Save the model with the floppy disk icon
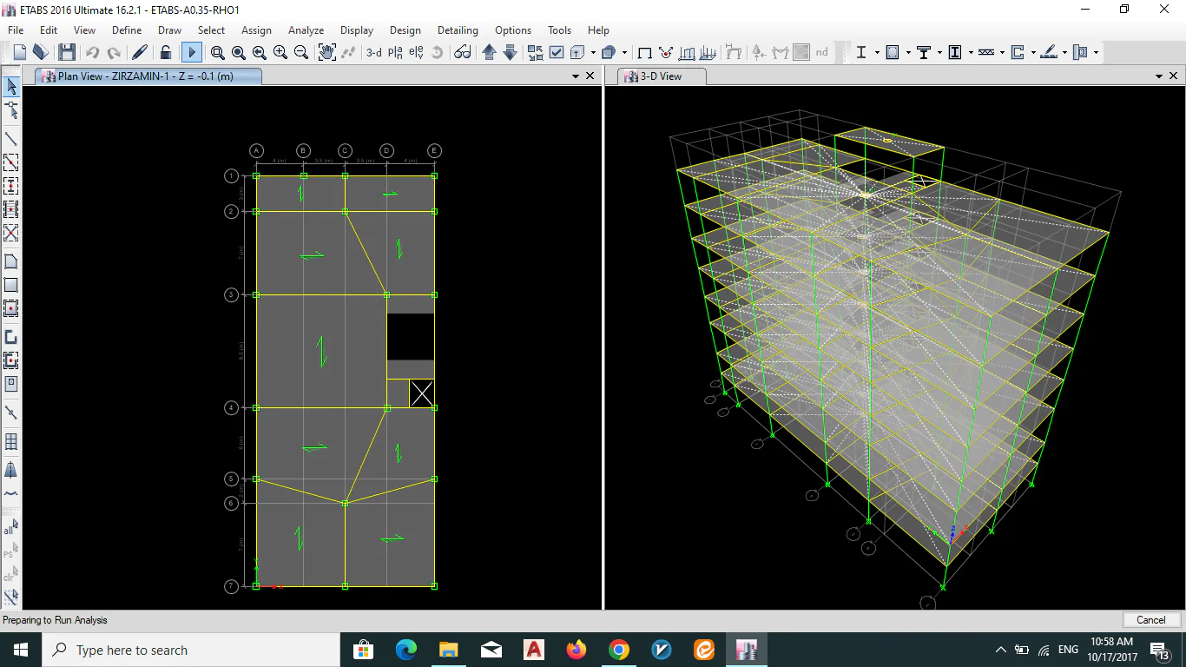This screenshot has height=667, width=1186. (x=67, y=53)
